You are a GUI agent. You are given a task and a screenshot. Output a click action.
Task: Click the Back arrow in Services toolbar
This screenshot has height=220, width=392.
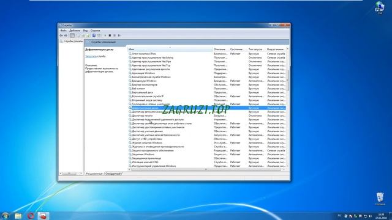click(61, 35)
